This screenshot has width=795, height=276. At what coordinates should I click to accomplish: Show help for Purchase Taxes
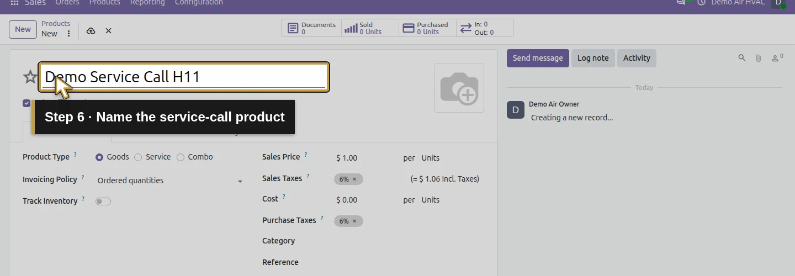coord(322,219)
